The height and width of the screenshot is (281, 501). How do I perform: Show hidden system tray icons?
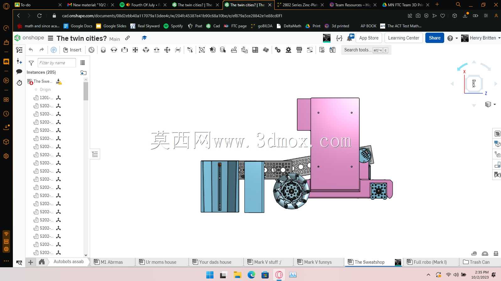coord(428,275)
